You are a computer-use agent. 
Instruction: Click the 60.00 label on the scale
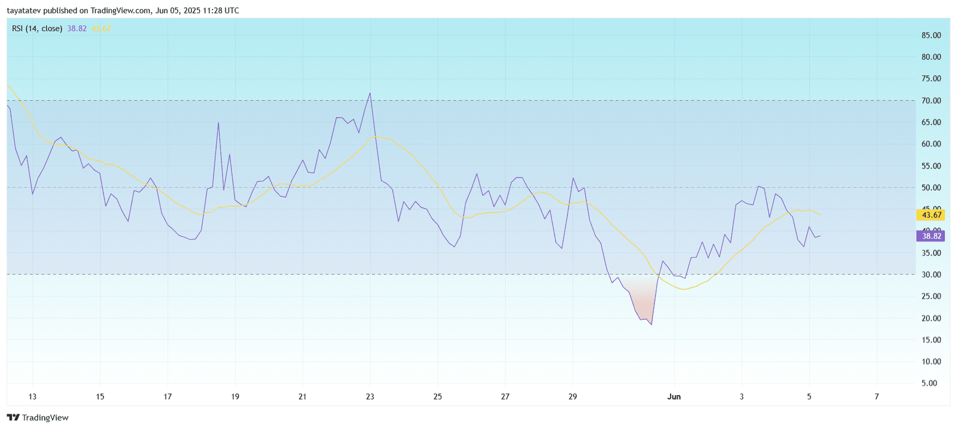[x=931, y=144]
